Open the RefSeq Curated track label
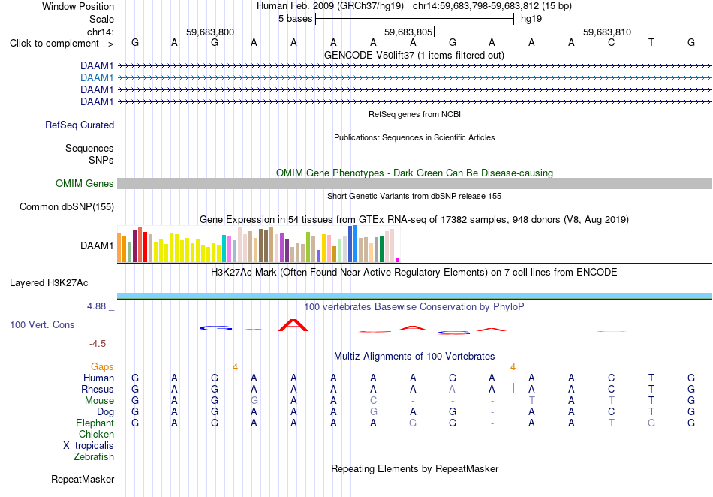Image resolution: width=713 pixels, height=497 pixels. pyautogui.click(x=80, y=125)
